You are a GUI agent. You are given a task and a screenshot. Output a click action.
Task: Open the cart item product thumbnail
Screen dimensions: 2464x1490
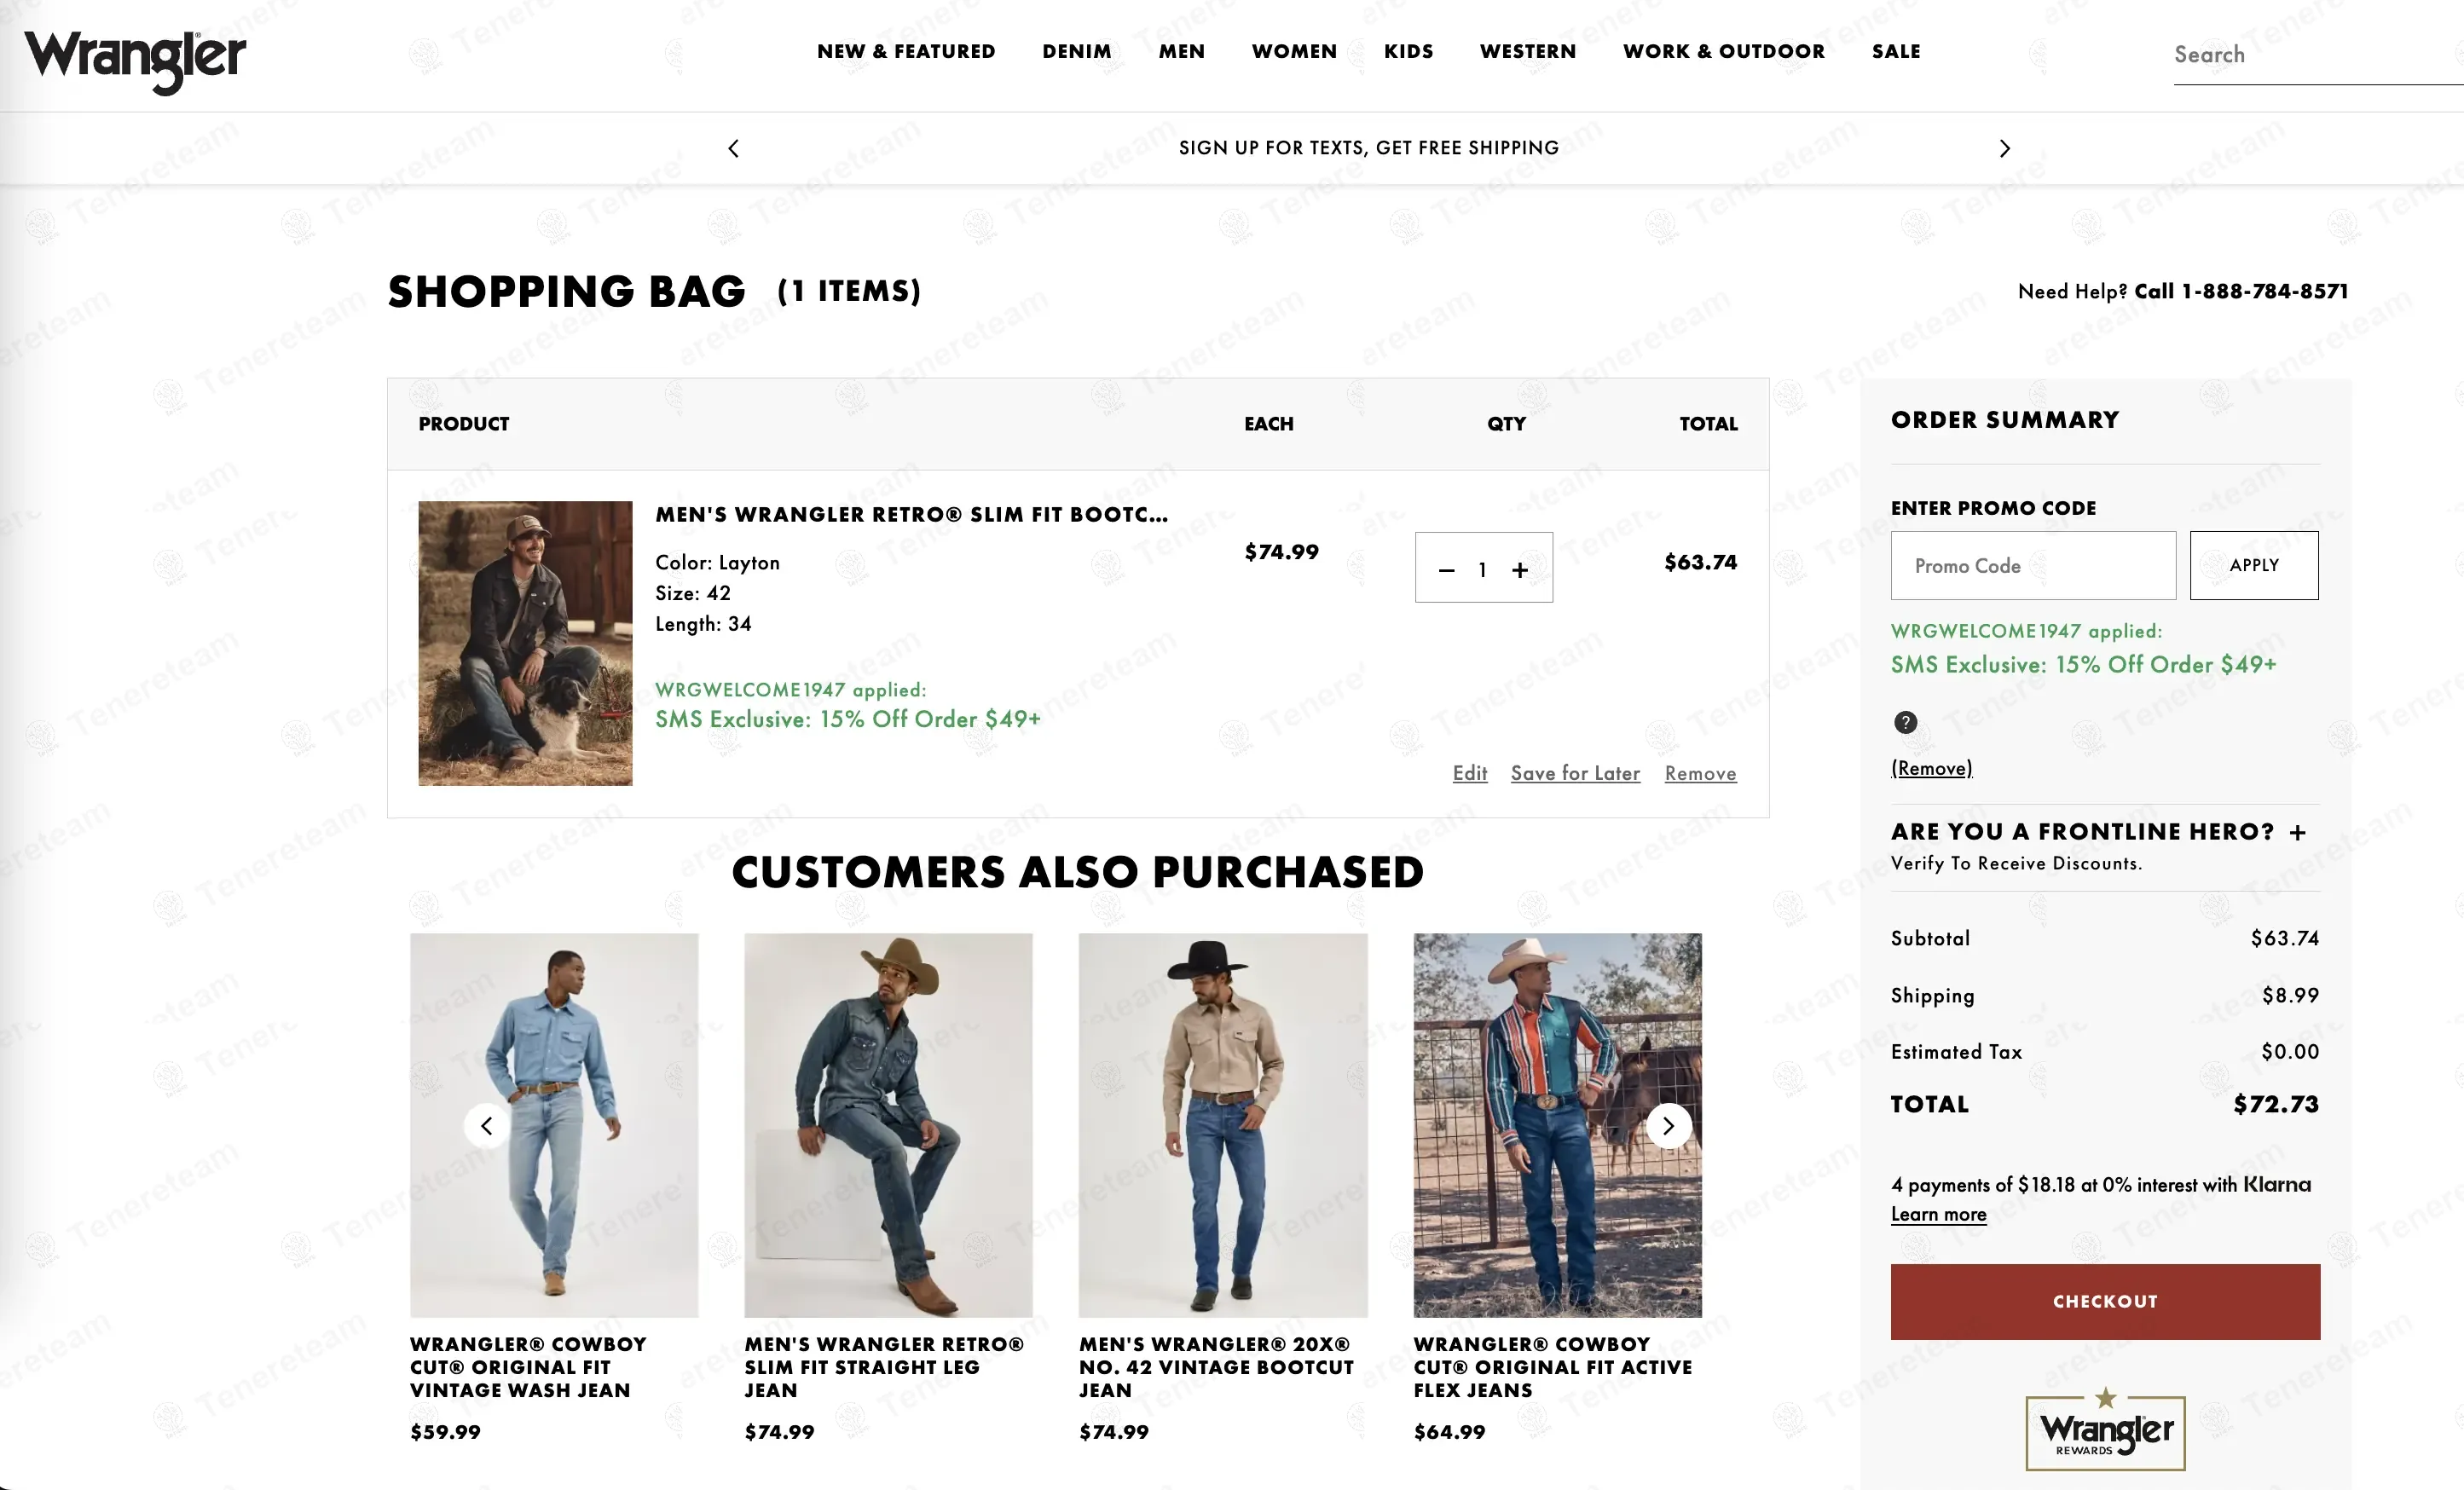(x=525, y=643)
